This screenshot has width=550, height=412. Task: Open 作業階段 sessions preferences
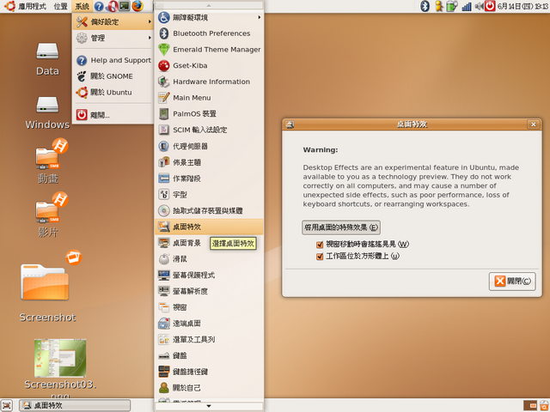tap(209, 179)
